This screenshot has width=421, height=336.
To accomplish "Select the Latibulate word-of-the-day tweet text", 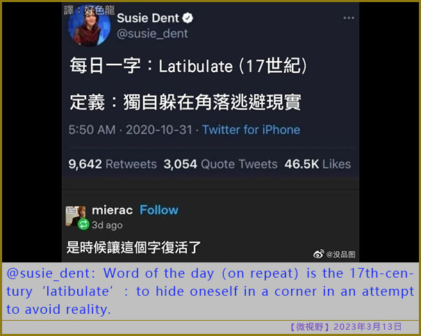I will click(188, 84).
